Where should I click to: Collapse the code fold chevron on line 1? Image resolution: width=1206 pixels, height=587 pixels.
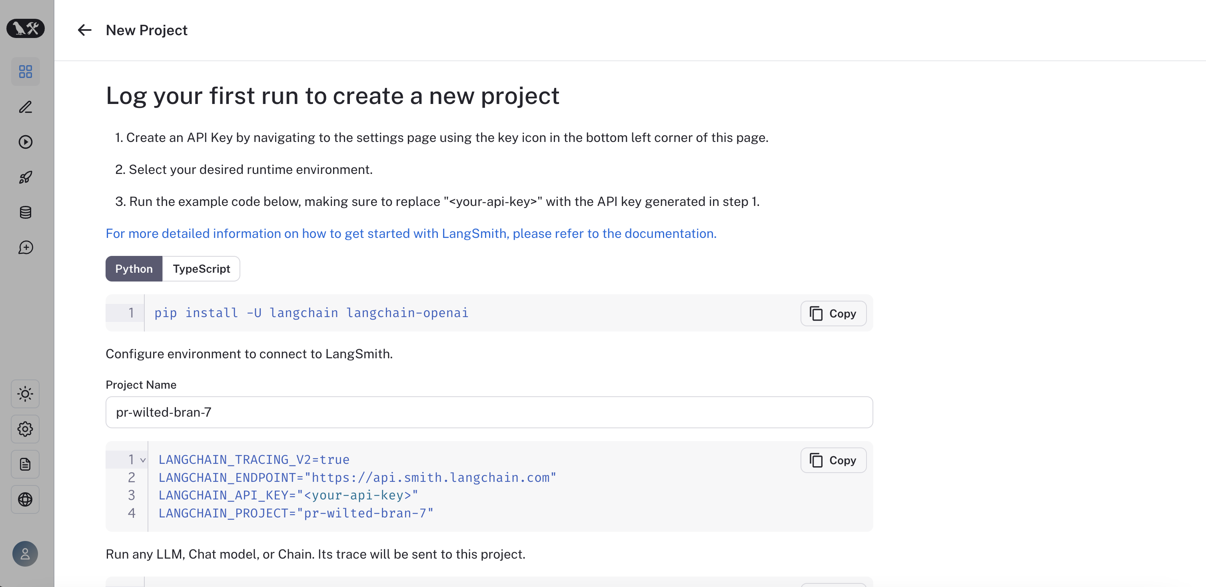click(x=143, y=460)
